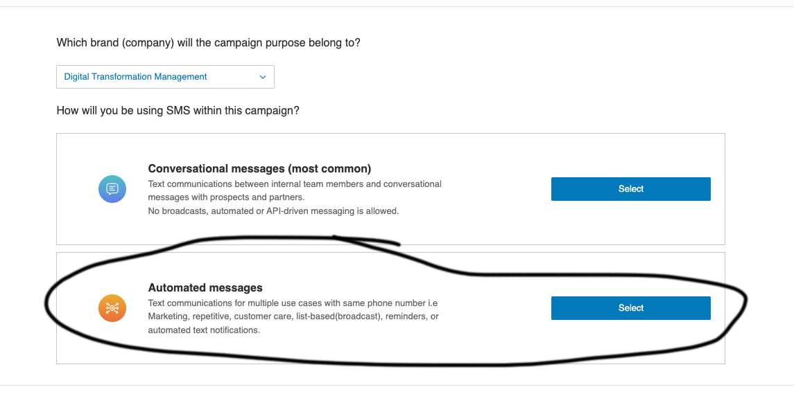Image resolution: width=794 pixels, height=394 pixels.
Task: Click the 'Conversational messages (most common)' heading
Action: [259, 168]
